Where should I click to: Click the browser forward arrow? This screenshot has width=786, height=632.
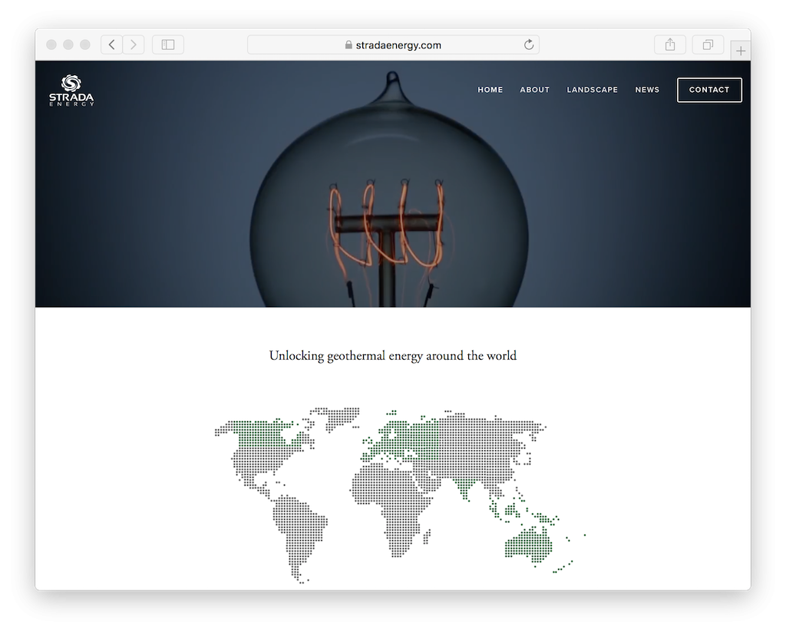[134, 44]
